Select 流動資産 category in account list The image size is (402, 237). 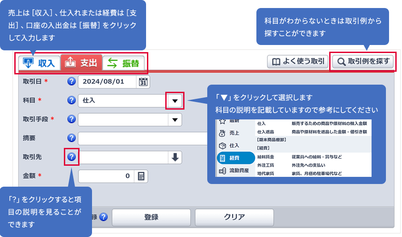[x=235, y=170]
